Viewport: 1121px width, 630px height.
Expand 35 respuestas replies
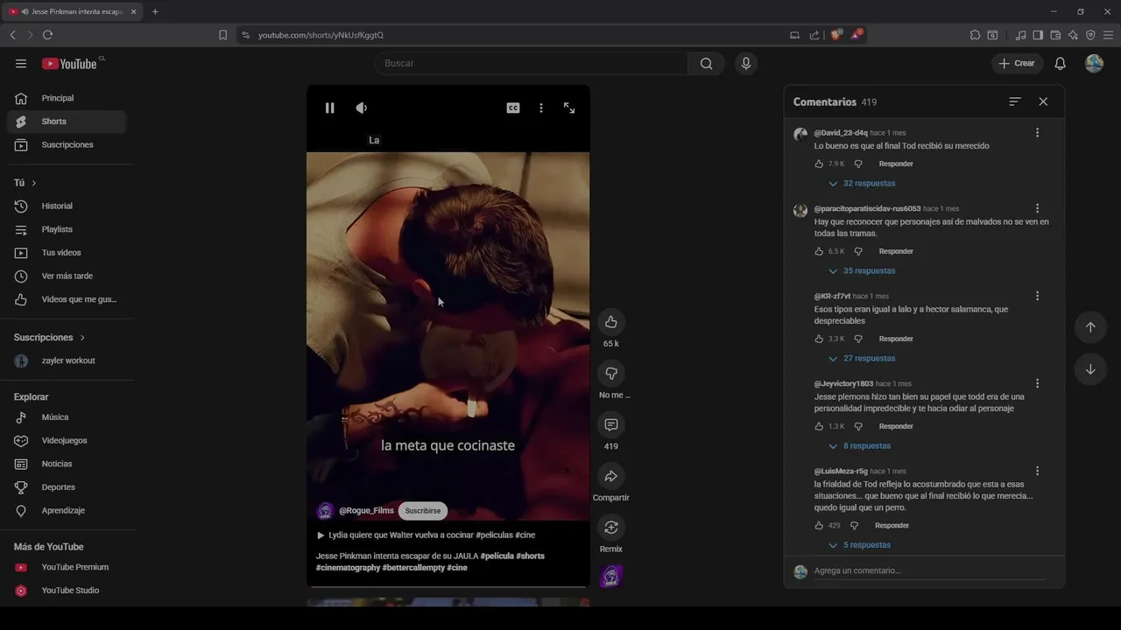[862, 271]
